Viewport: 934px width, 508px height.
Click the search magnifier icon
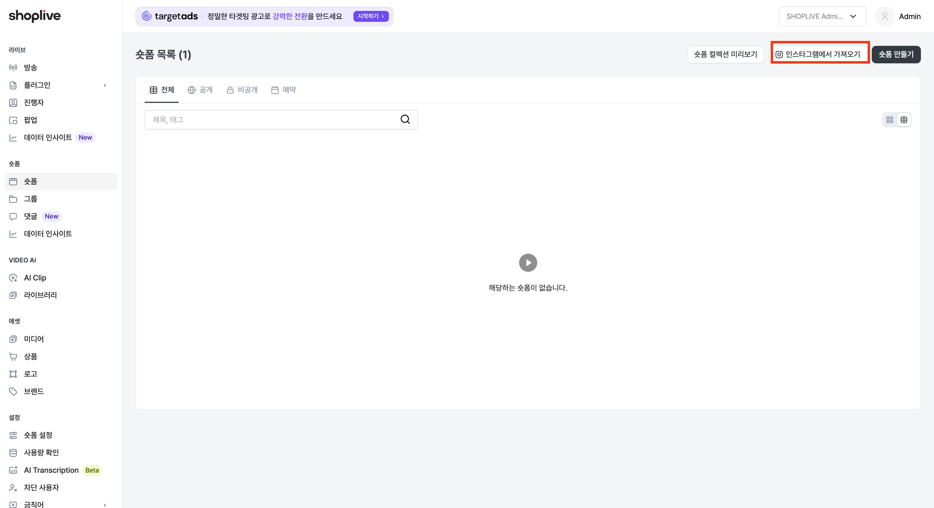pyautogui.click(x=405, y=119)
